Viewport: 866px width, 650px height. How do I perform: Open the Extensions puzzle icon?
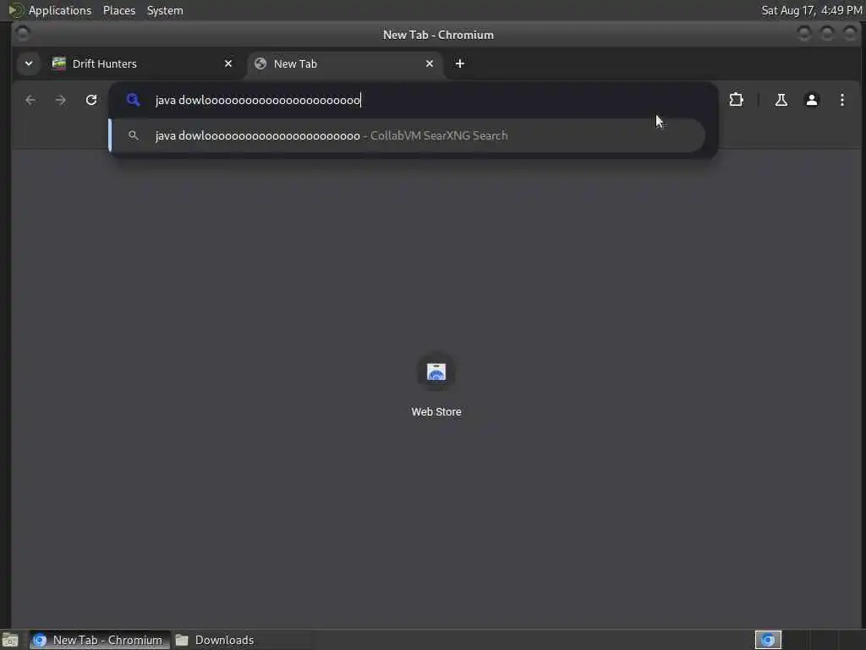point(737,100)
